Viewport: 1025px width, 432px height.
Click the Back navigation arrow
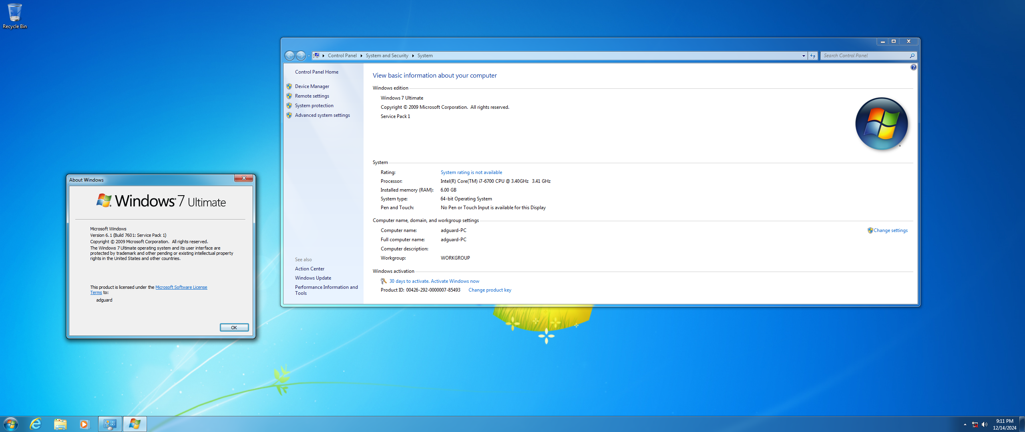[x=289, y=56]
